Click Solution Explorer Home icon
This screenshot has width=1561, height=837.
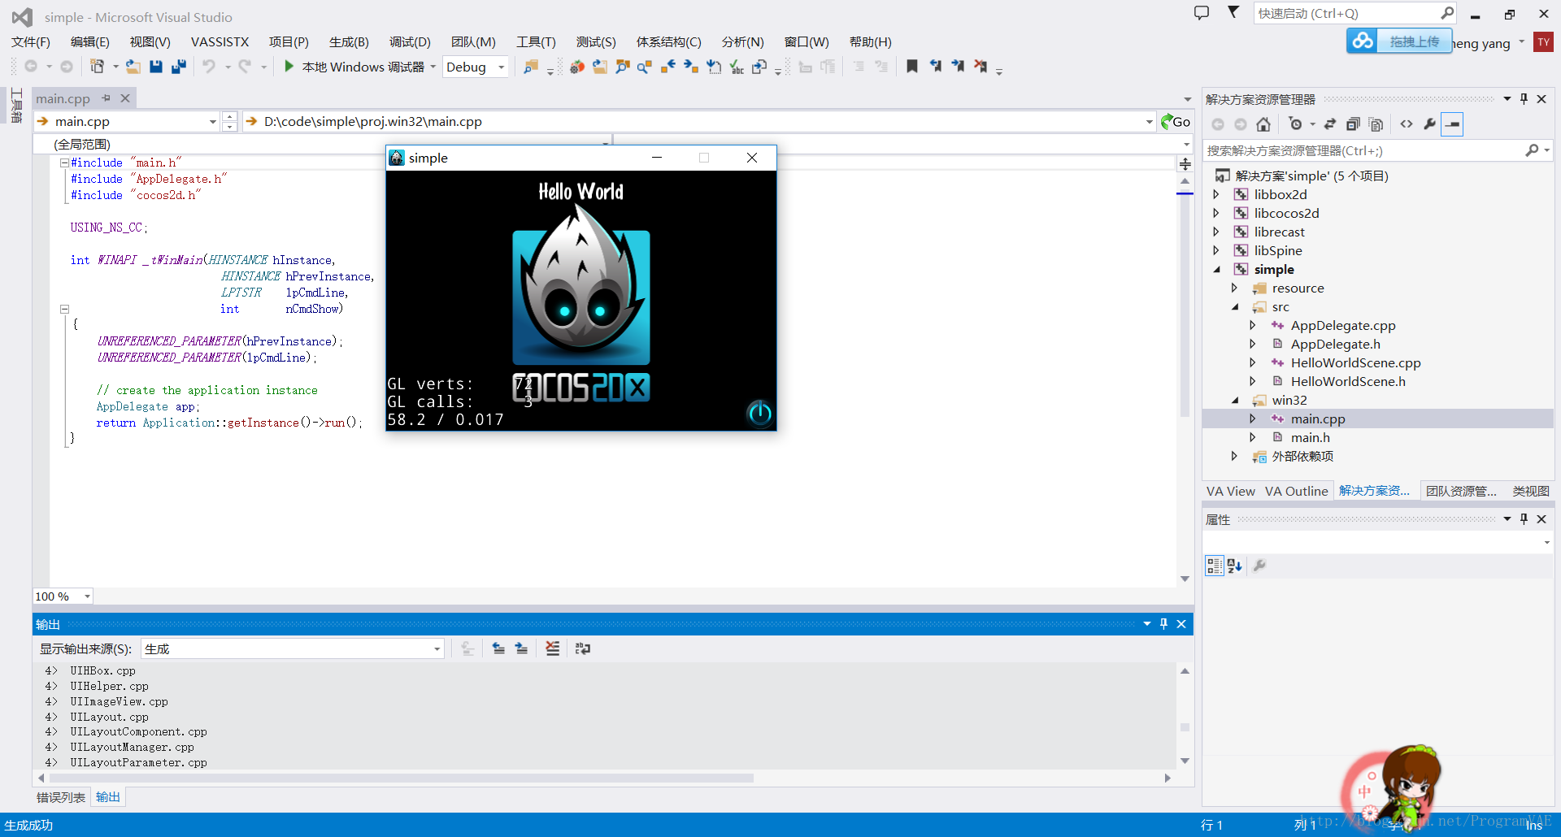(x=1263, y=124)
